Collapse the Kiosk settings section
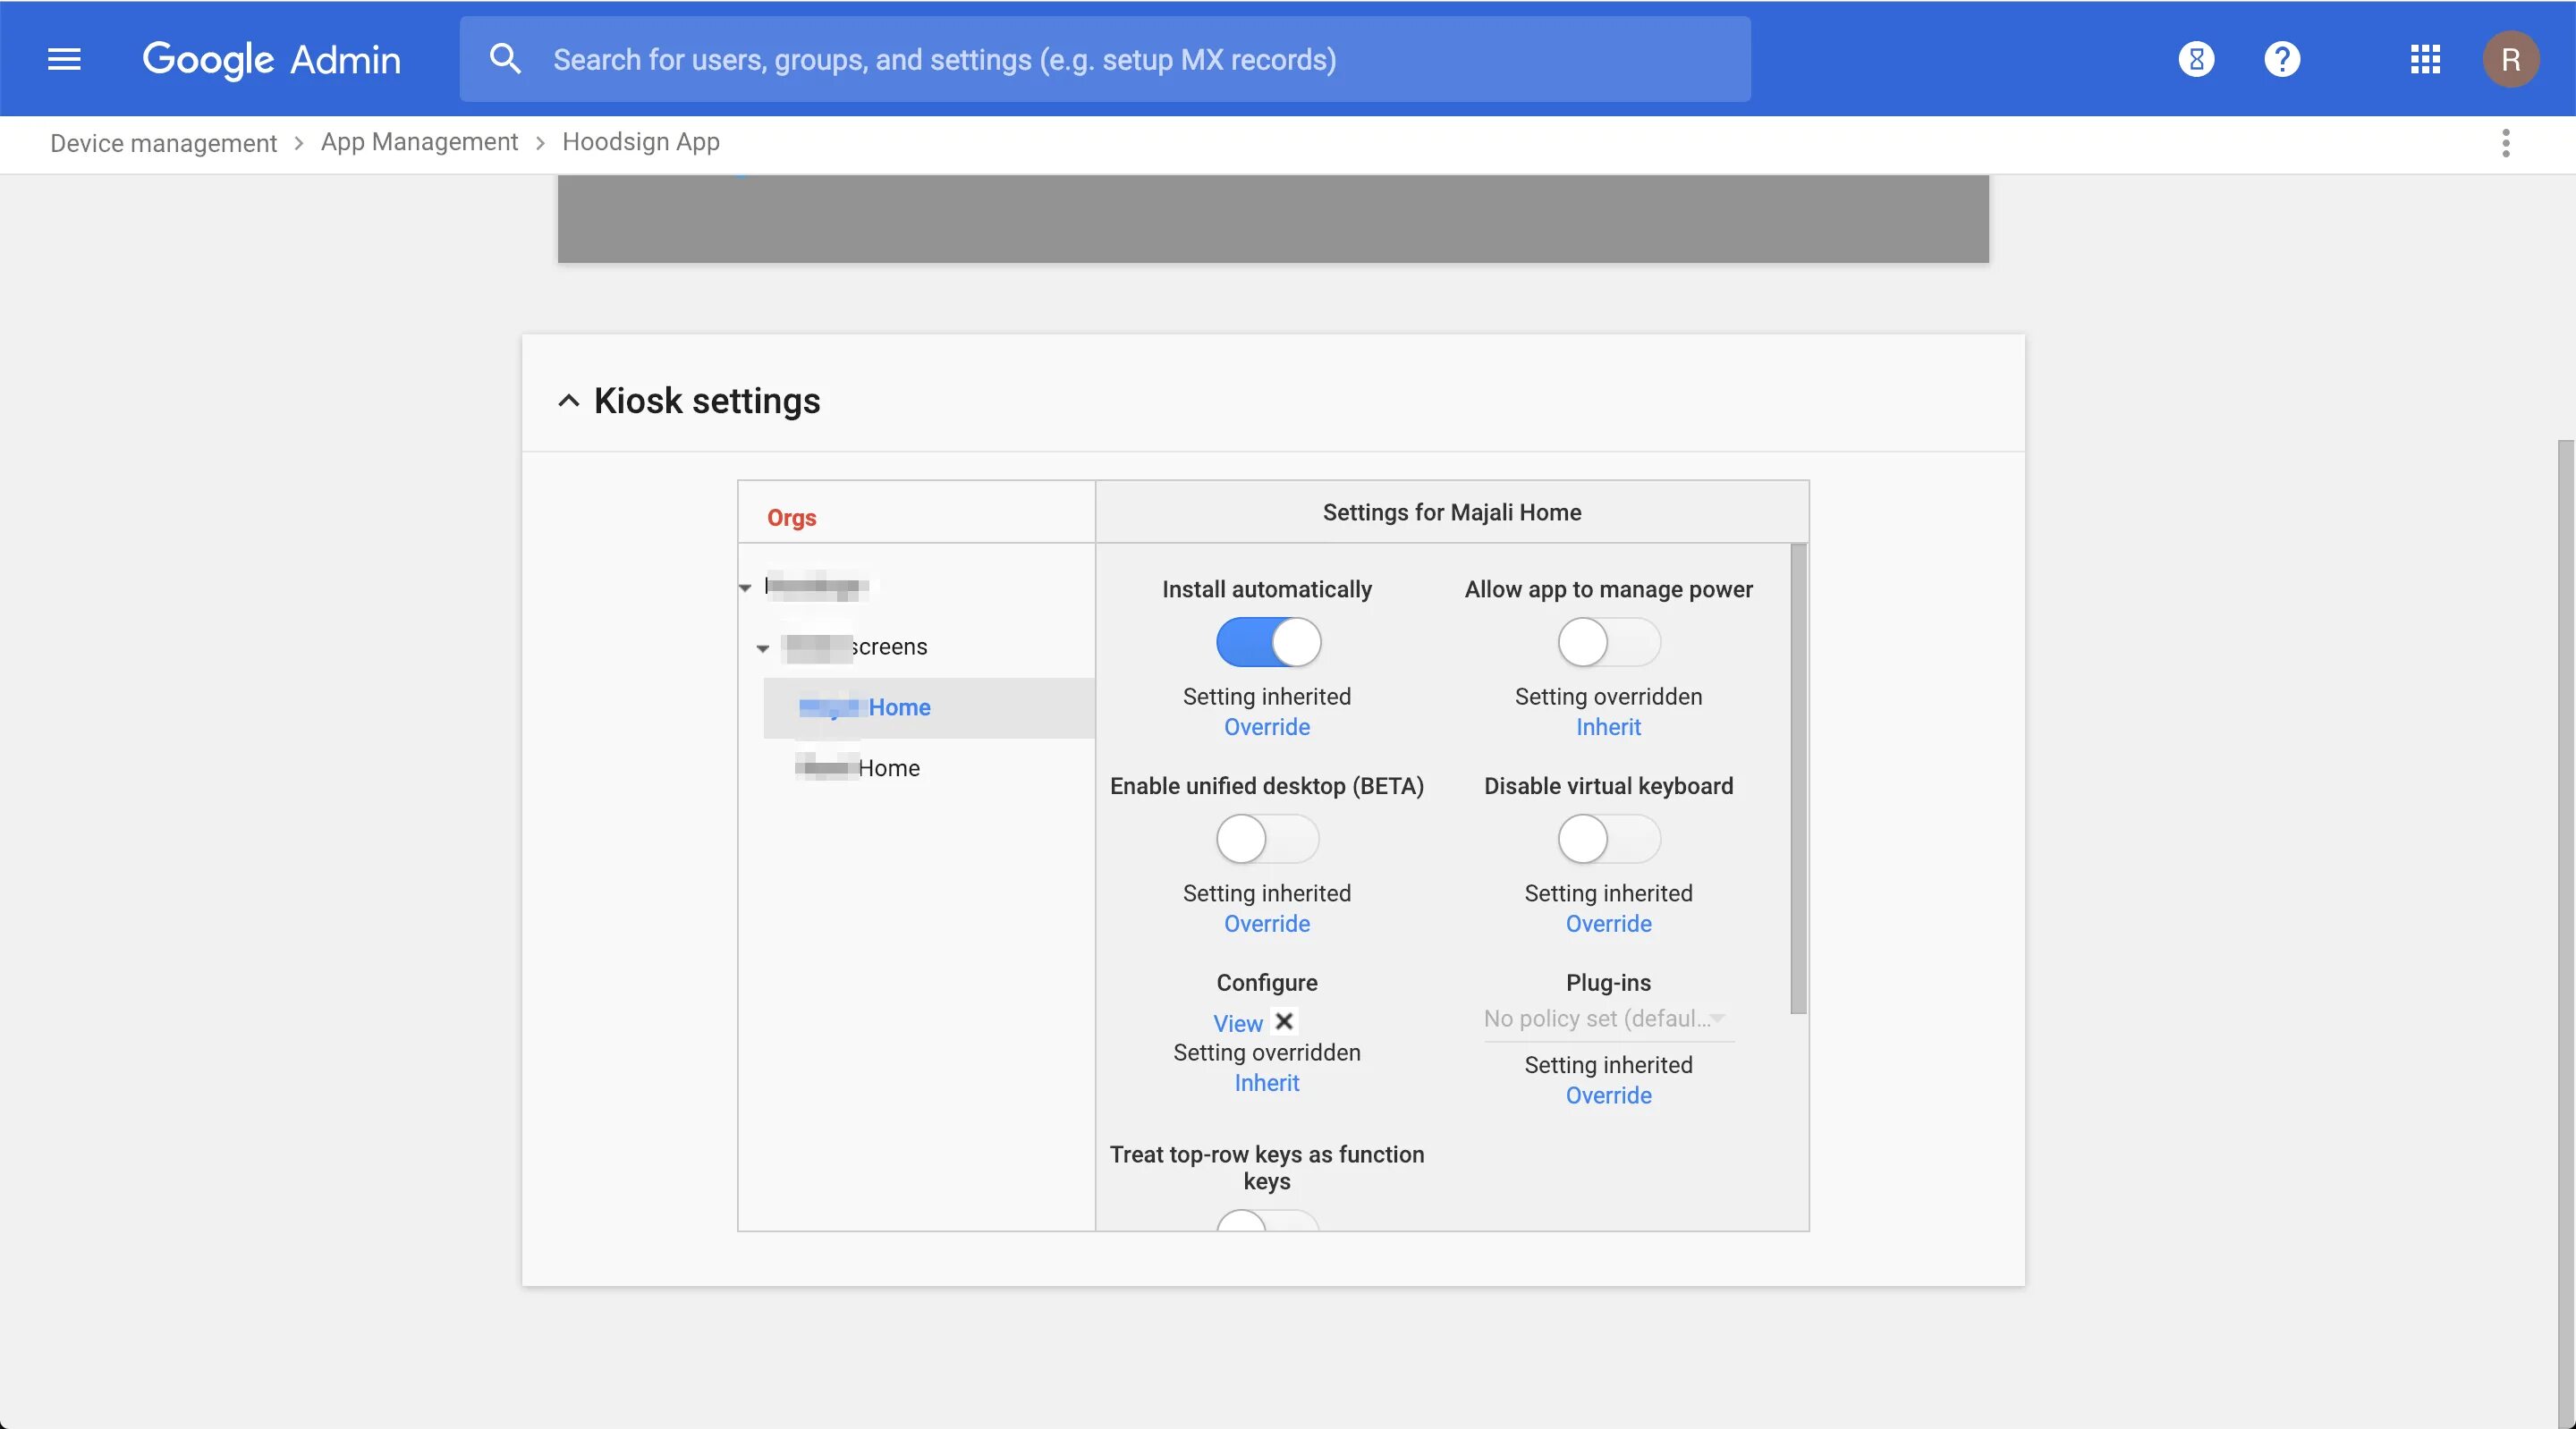The image size is (2576, 1429). tap(568, 401)
